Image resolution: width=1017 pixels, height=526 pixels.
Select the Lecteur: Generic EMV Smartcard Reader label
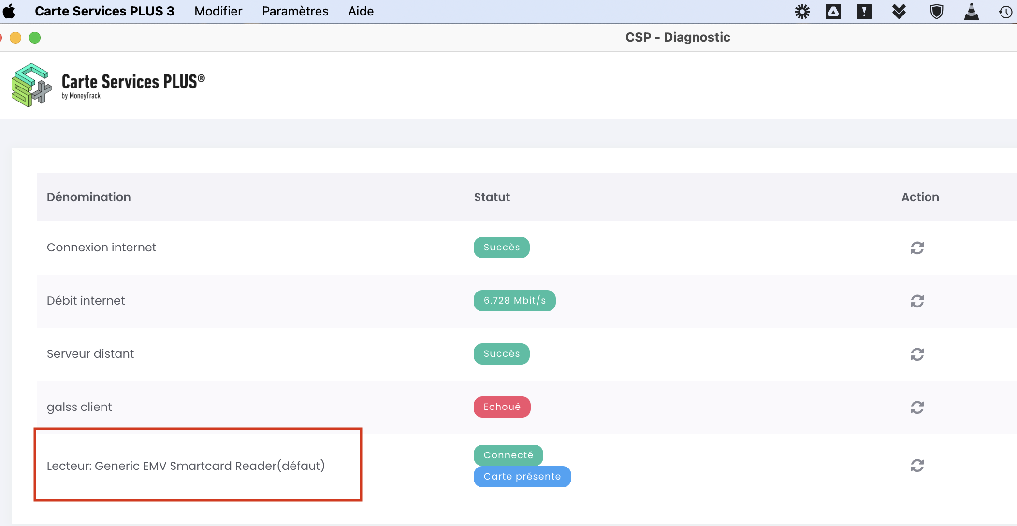point(186,466)
